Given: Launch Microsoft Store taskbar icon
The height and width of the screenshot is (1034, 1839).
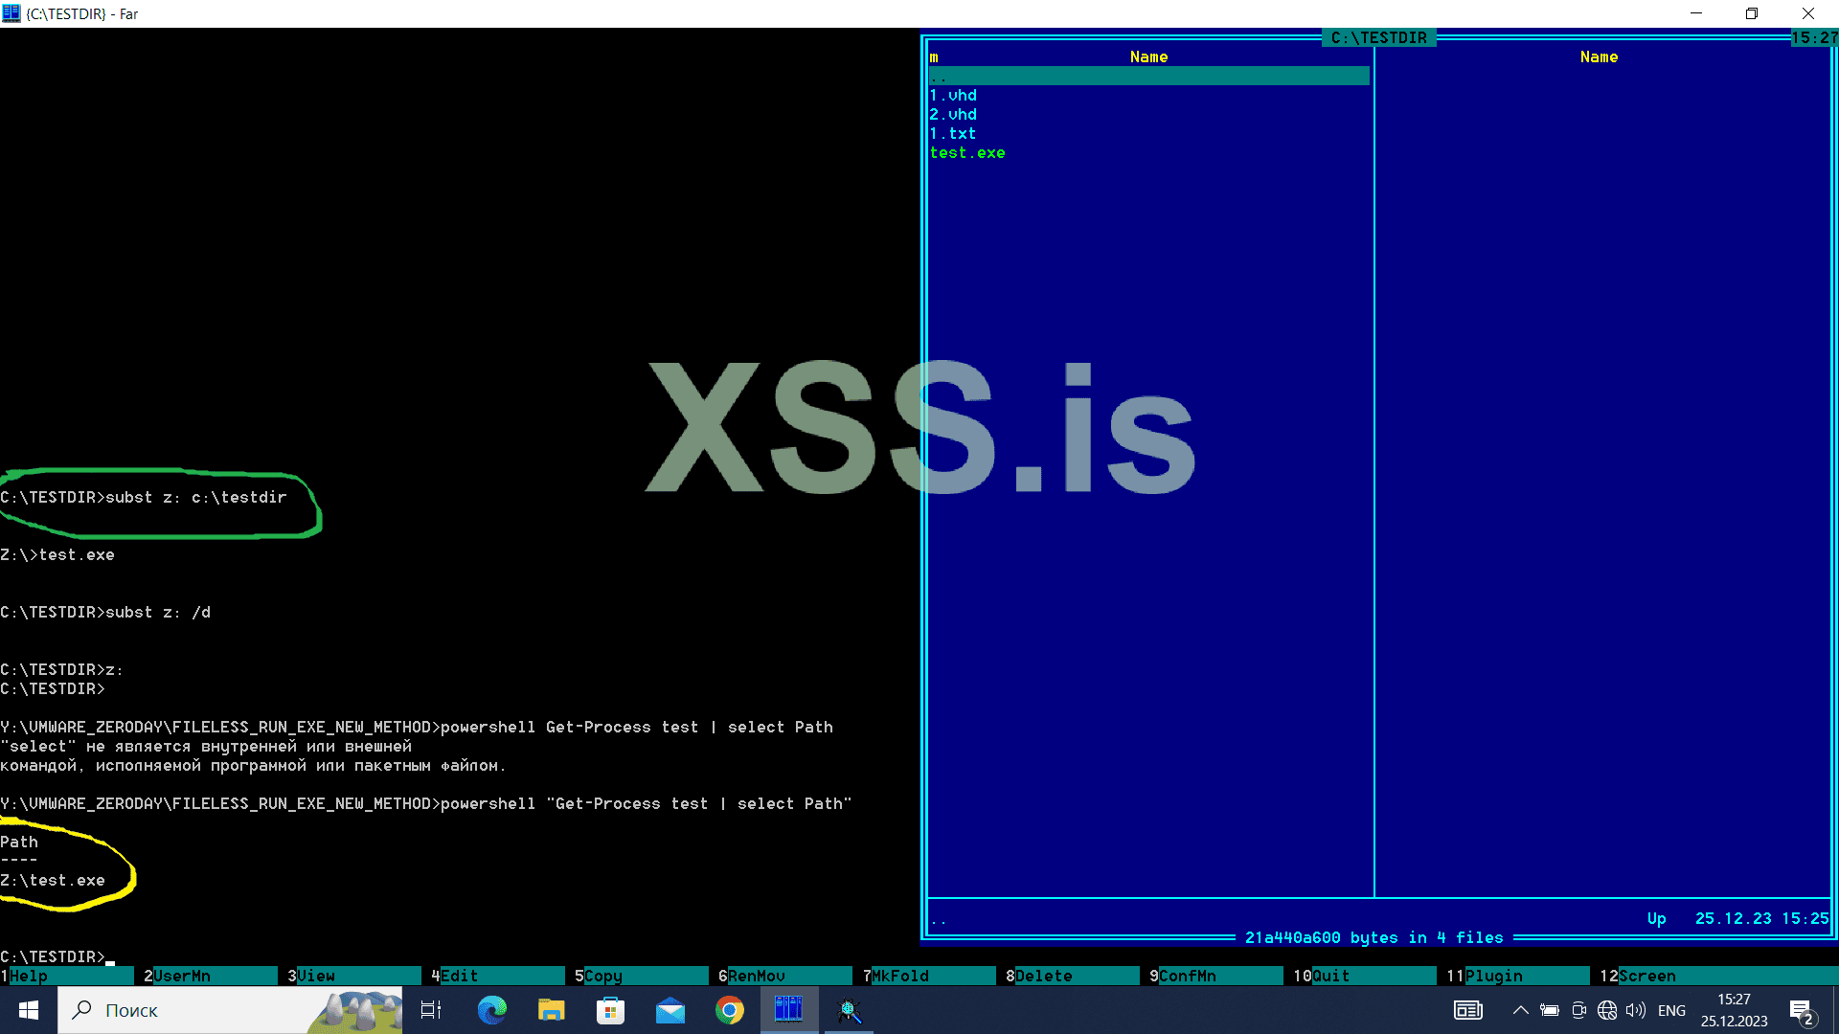Looking at the screenshot, I should click(610, 1010).
